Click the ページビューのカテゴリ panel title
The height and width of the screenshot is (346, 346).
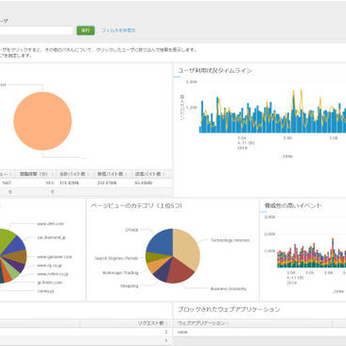point(136,205)
